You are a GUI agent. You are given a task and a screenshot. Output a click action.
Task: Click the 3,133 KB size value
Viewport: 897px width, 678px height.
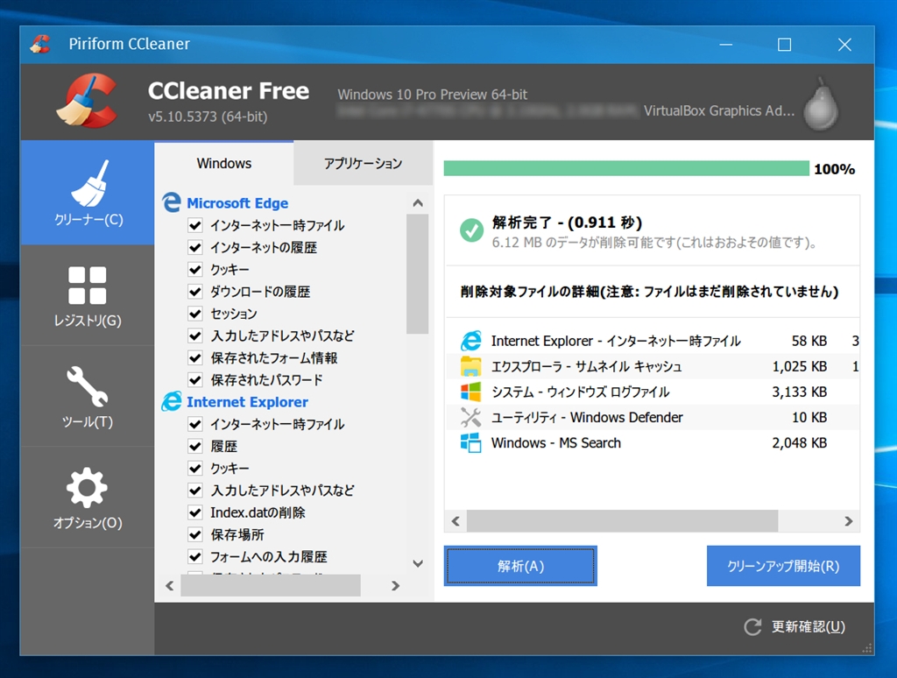800,392
